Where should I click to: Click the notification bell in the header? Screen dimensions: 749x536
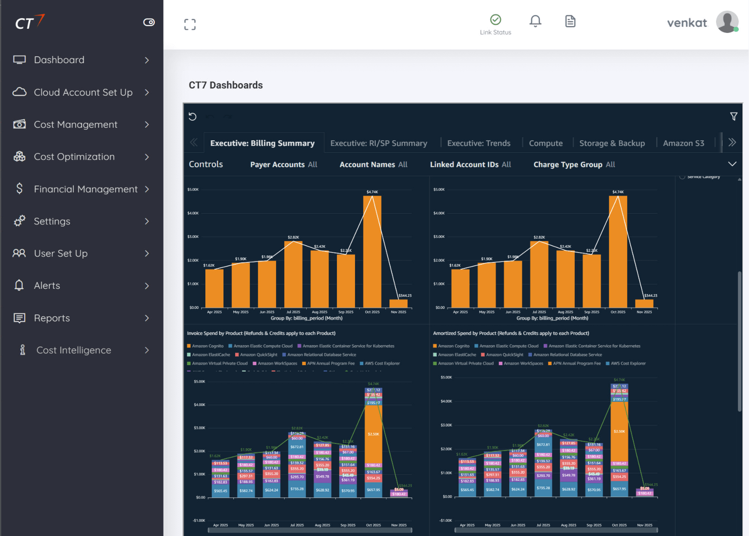tap(535, 21)
